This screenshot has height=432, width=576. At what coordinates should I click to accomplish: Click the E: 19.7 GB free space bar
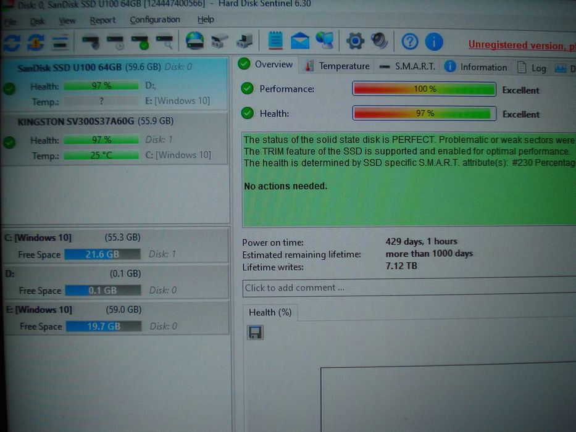104,326
